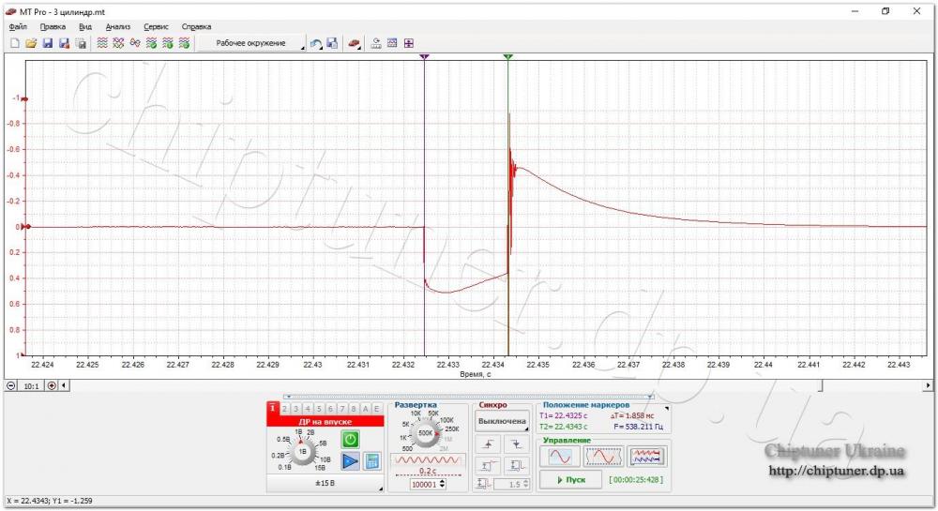Select falling edge trigger icon
This screenshot has height=511, width=938.
(x=516, y=444)
